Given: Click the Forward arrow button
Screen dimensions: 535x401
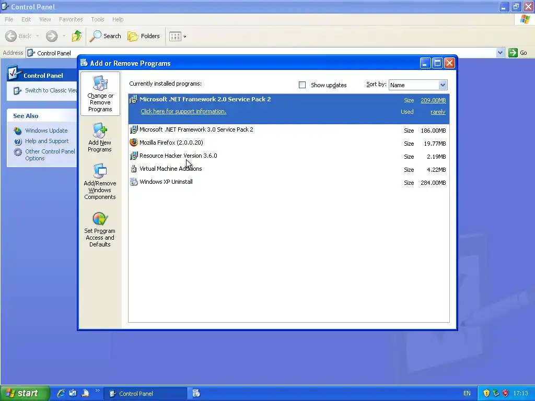Looking at the screenshot, I should (52, 36).
